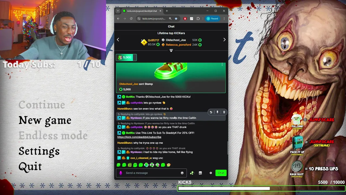Click the white chat-bubble extension icon
346x195 pixels.
pyautogui.click(x=191, y=19)
